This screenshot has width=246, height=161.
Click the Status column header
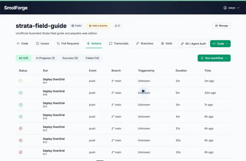tap(23, 70)
